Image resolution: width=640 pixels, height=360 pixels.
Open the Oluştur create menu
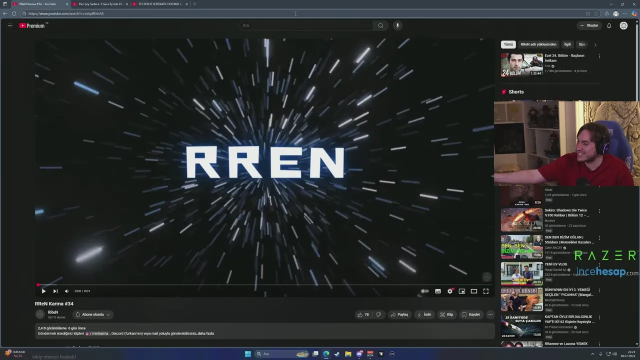point(589,25)
